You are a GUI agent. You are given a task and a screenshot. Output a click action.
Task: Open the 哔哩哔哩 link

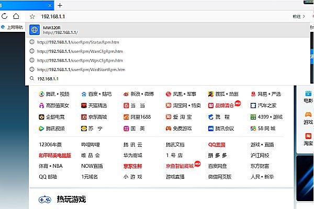click(x=91, y=145)
